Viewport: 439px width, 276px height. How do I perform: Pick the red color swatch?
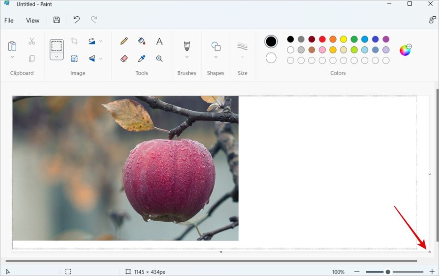coord(322,39)
